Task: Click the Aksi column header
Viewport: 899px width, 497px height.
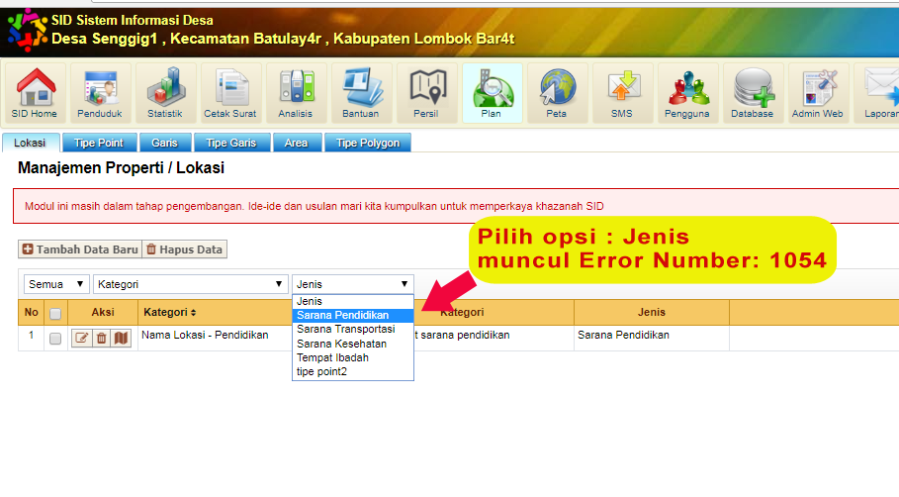Action: (x=103, y=312)
